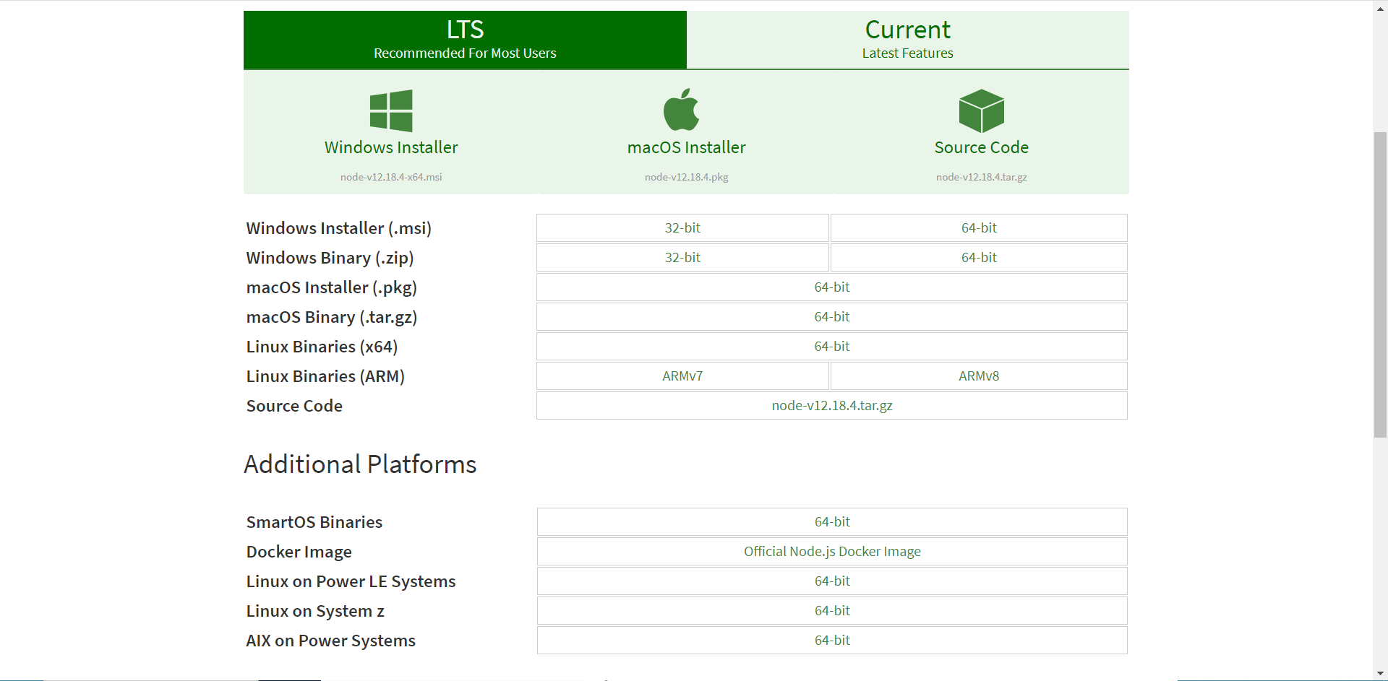
Task: Open the Windows Installer link
Action: tap(391, 147)
